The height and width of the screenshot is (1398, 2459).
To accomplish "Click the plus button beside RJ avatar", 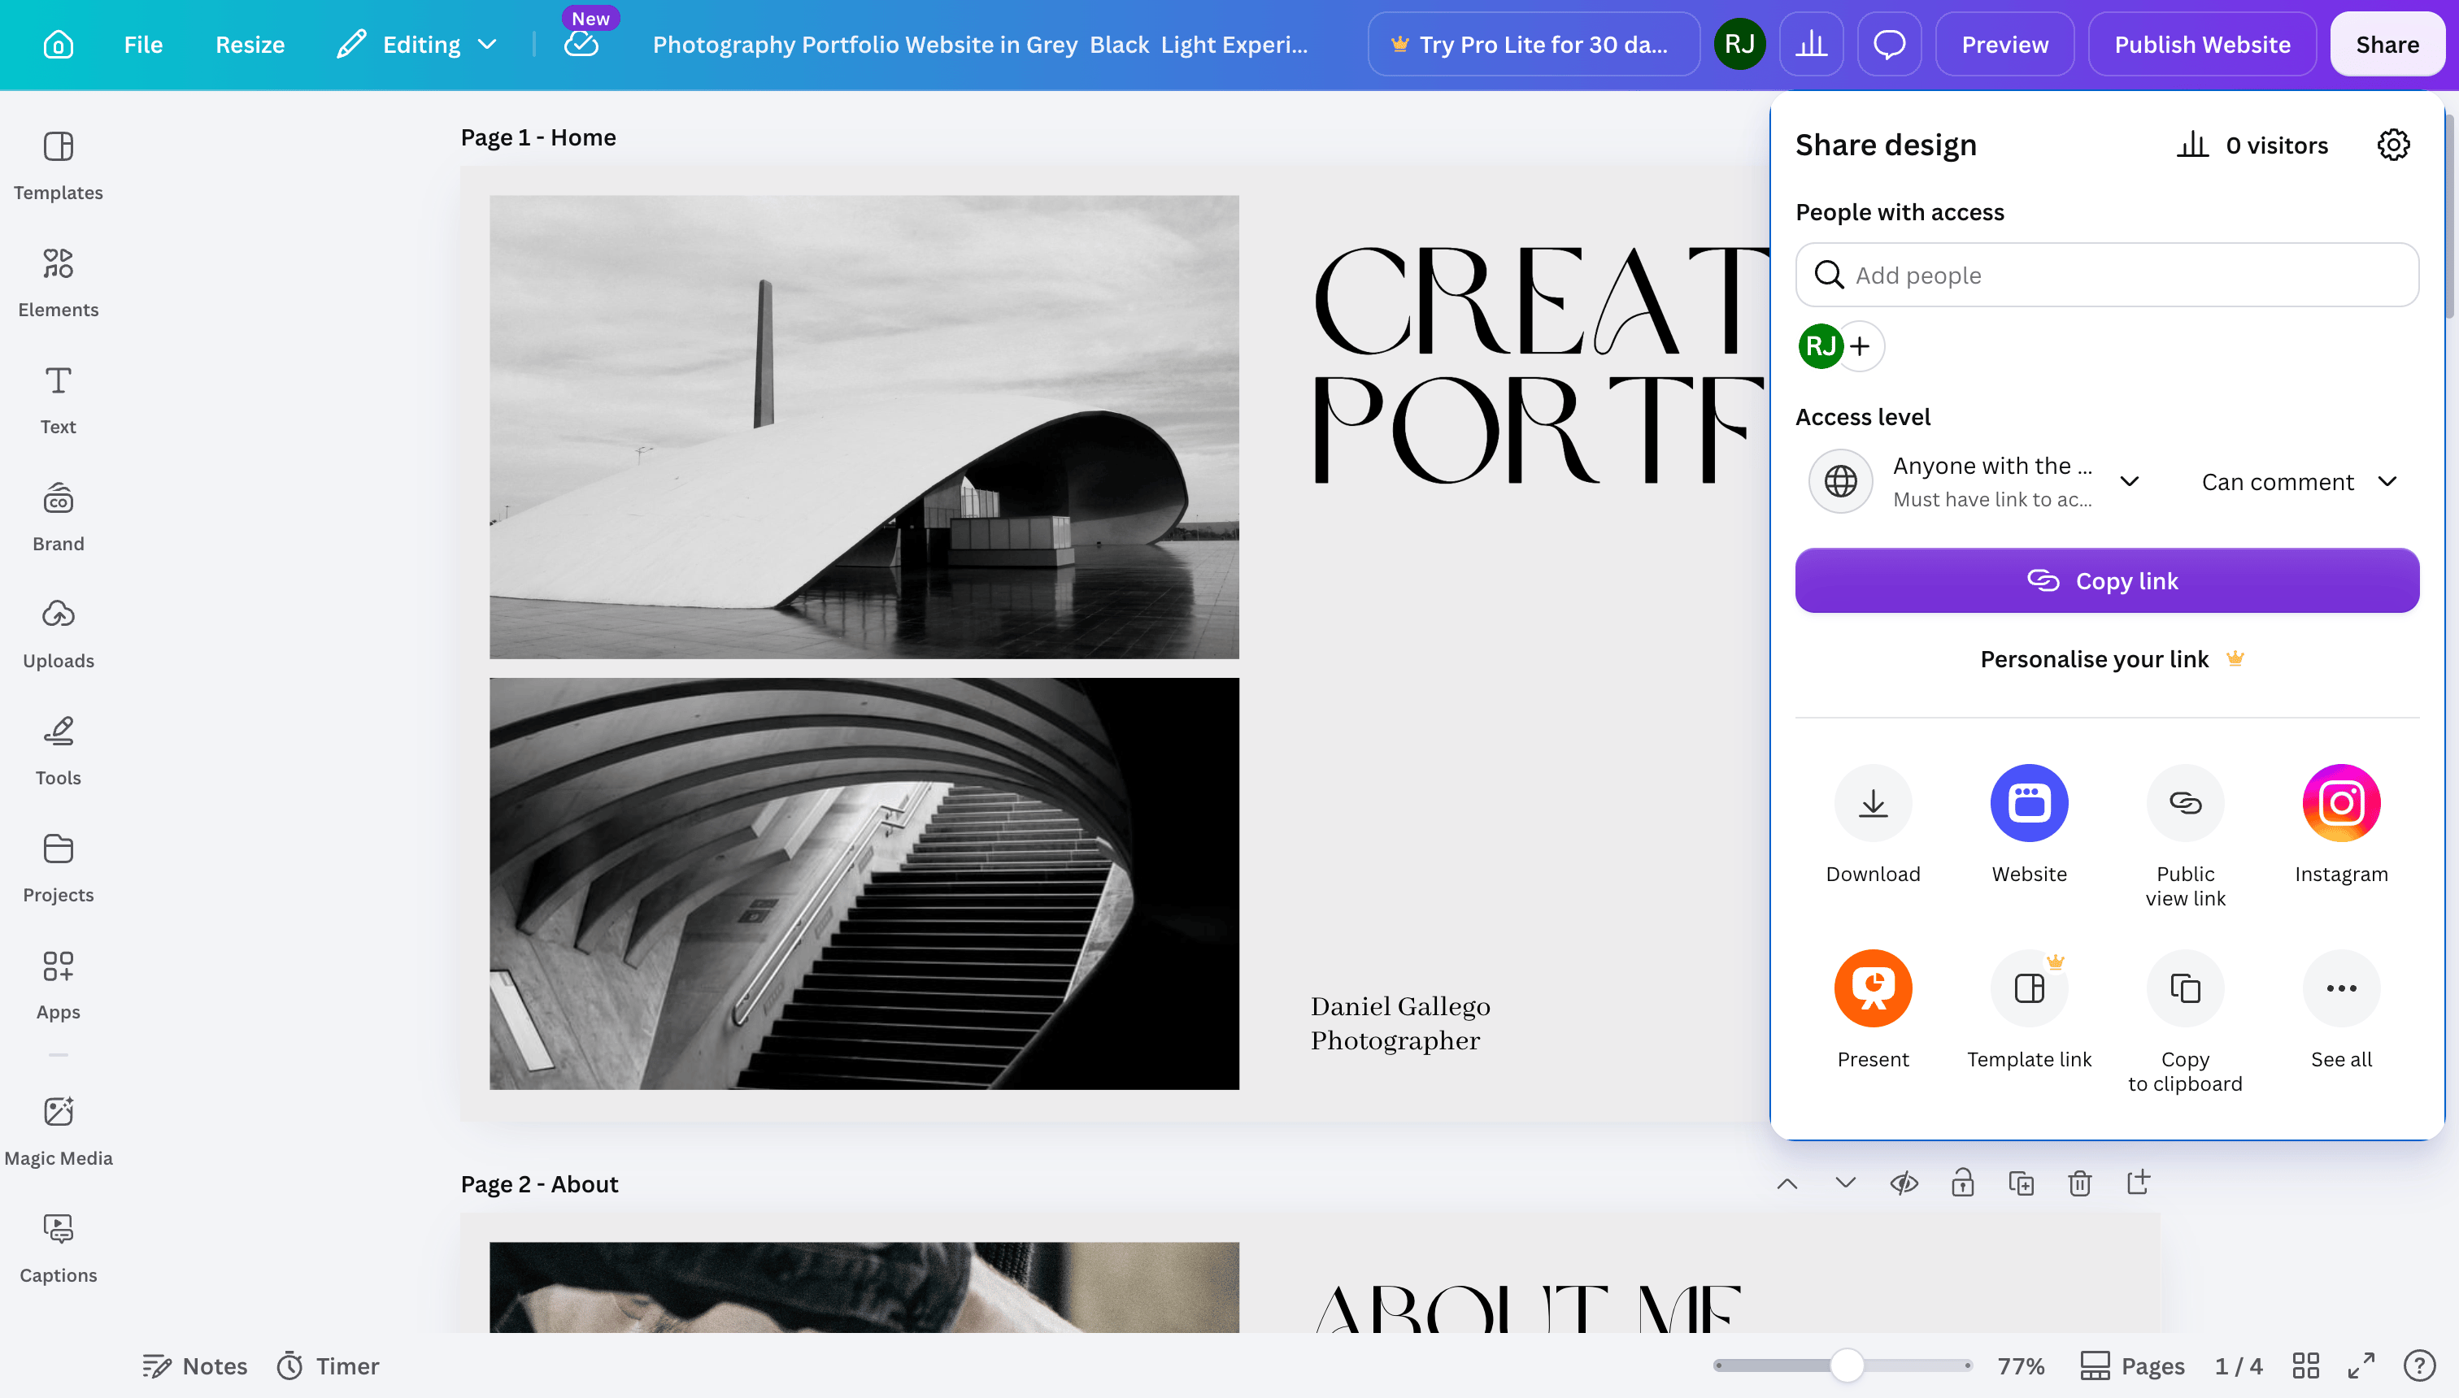I will tap(1861, 345).
